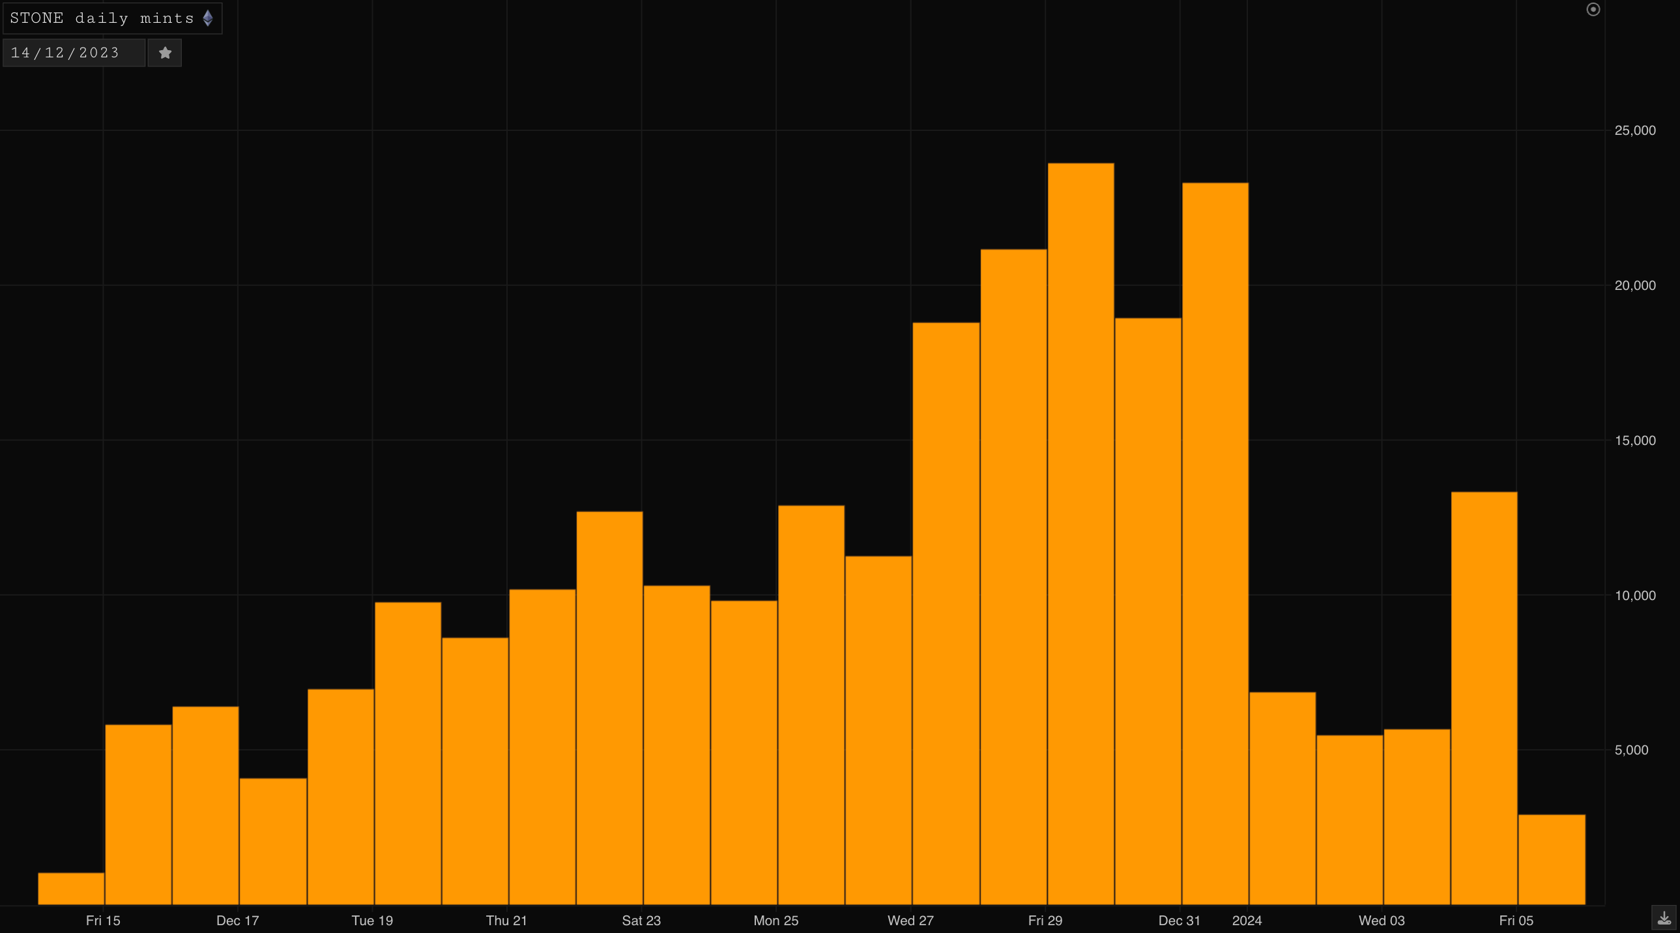The height and width of the screenshot is (933, 1680).
Task: Click the star favorite button
Action: coord(165,53)
